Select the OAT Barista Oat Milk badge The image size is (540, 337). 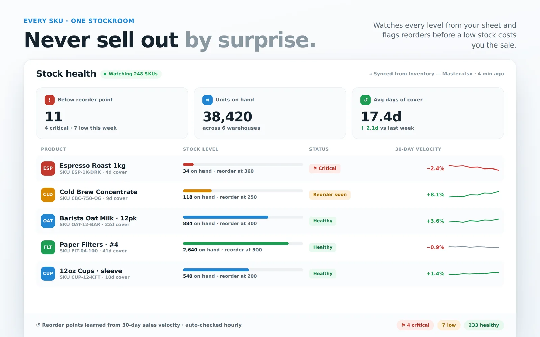[x=48, y=221]
